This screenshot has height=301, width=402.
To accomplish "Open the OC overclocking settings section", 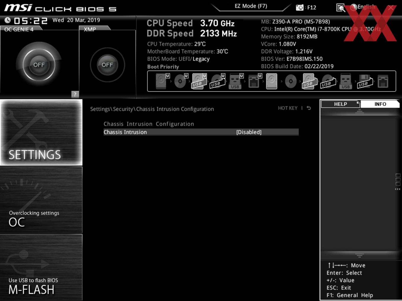I will pyautogui.click(x=41, y=200).
